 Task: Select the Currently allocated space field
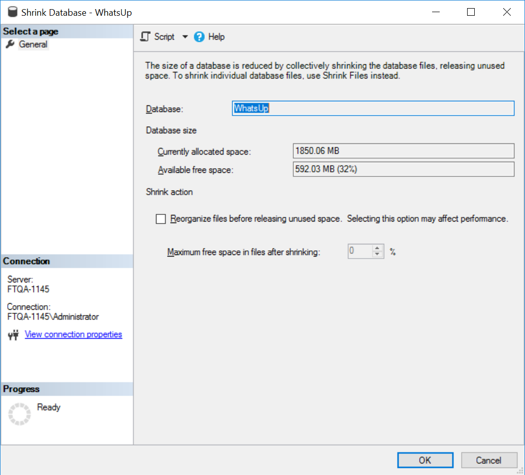403,151
